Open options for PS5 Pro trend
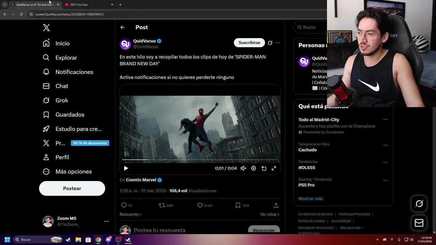The height and width of the screenshot is (245, 436). pyautogui.click(x=386, y=180)
